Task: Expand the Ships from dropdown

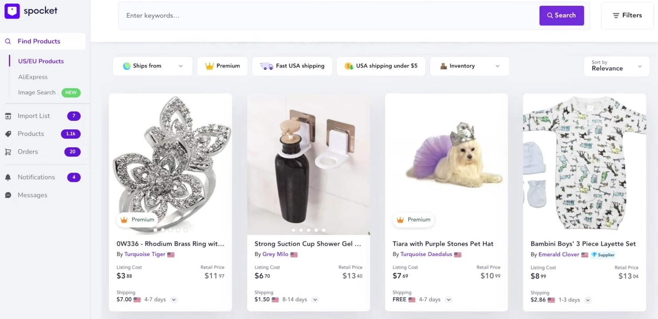Action: (152, 66)
